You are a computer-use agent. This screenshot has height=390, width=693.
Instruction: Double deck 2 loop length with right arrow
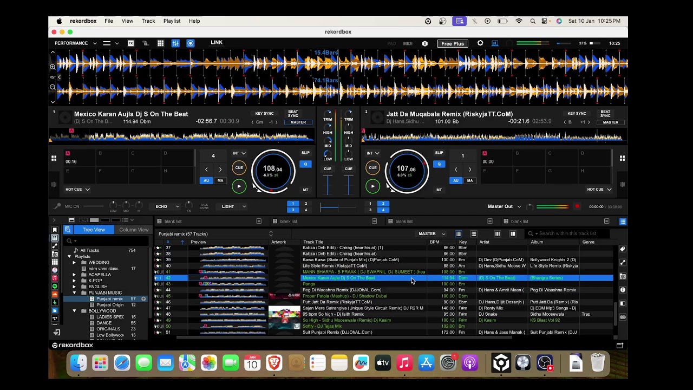tap(469, 170)
